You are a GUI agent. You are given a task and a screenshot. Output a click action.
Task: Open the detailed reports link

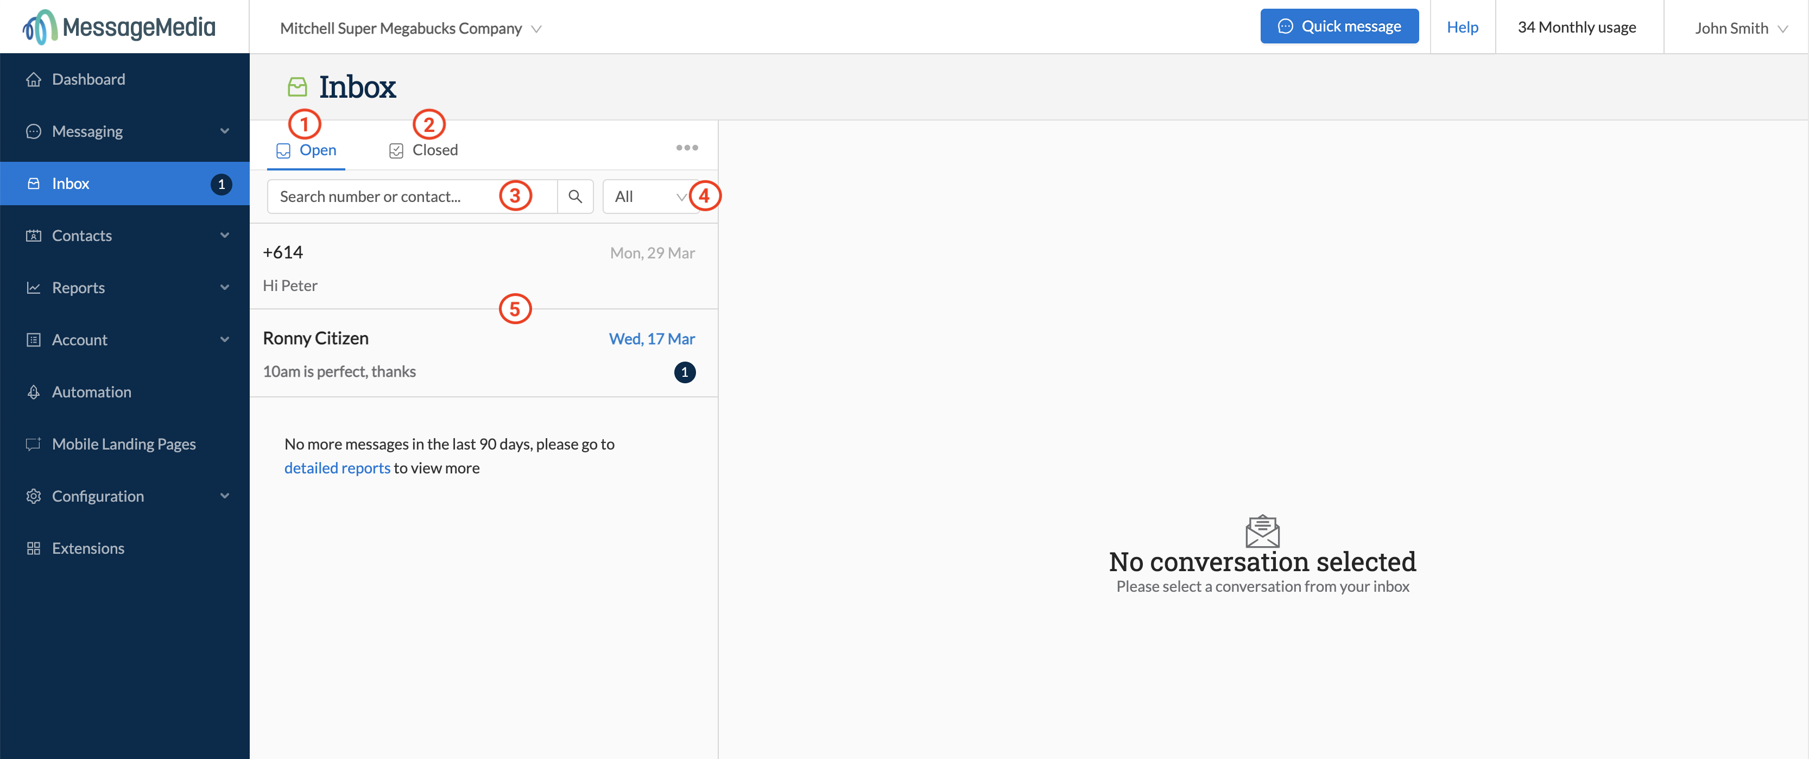point(337,467)
